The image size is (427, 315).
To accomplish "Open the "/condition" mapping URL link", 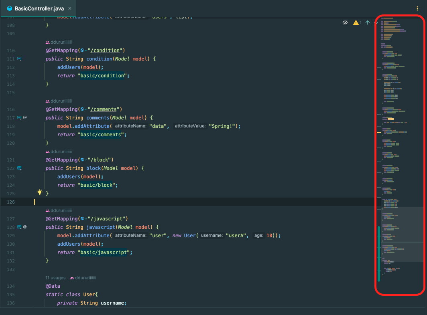I will click(105, 50).
